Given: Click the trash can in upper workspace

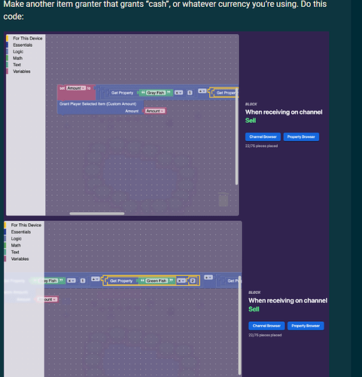Looking at the screenshot, I should tap(223, 199).
